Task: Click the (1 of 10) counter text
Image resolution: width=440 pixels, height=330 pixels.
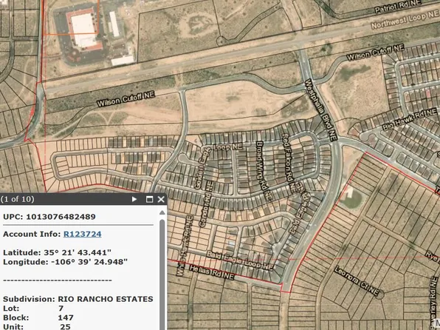Action: (18, 199)
